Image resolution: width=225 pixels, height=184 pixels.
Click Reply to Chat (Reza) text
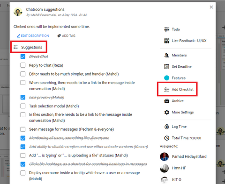point(46,65)
